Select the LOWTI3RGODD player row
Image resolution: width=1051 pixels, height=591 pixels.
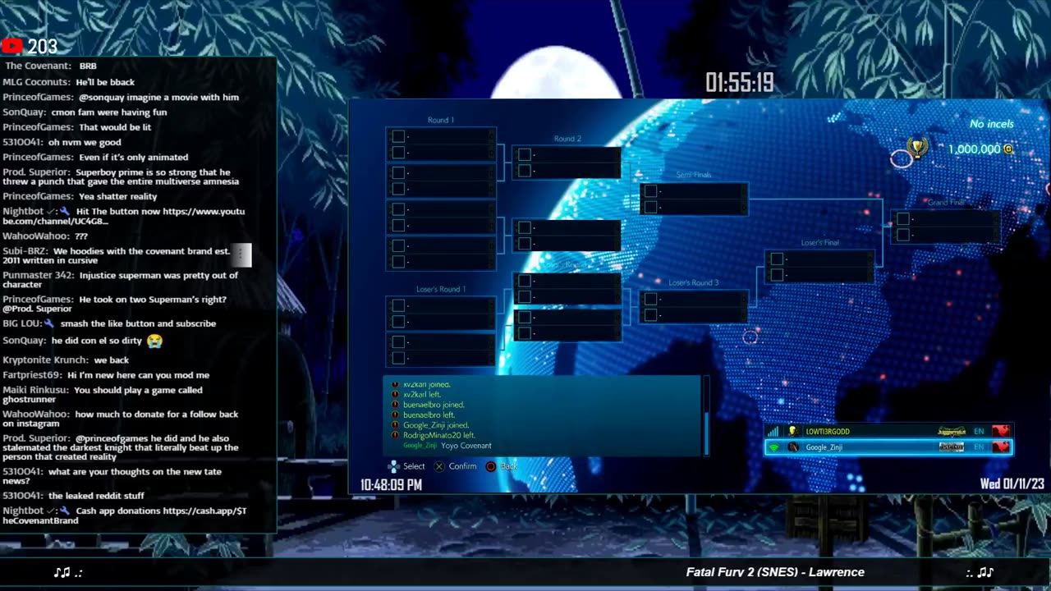point(888,431)
